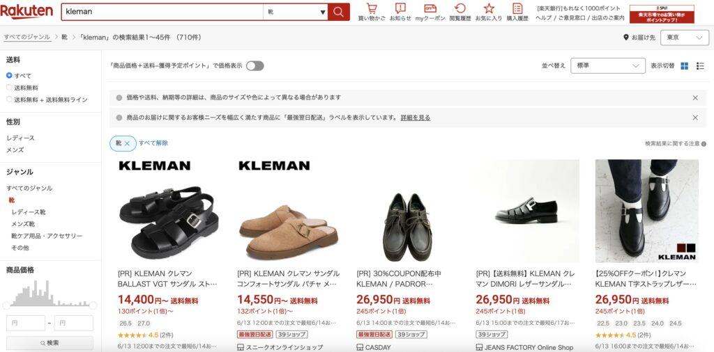Open the shopping cart icon
Screen dimensions: 714x352
coord(372,8)
